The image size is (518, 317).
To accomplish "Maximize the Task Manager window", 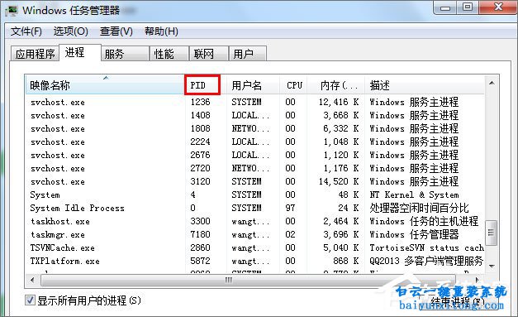I will (x=468, y=7).
